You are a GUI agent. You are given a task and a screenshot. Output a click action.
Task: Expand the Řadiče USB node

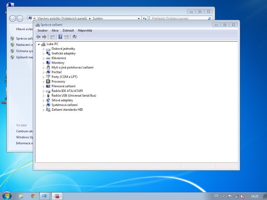coord(44,96)
